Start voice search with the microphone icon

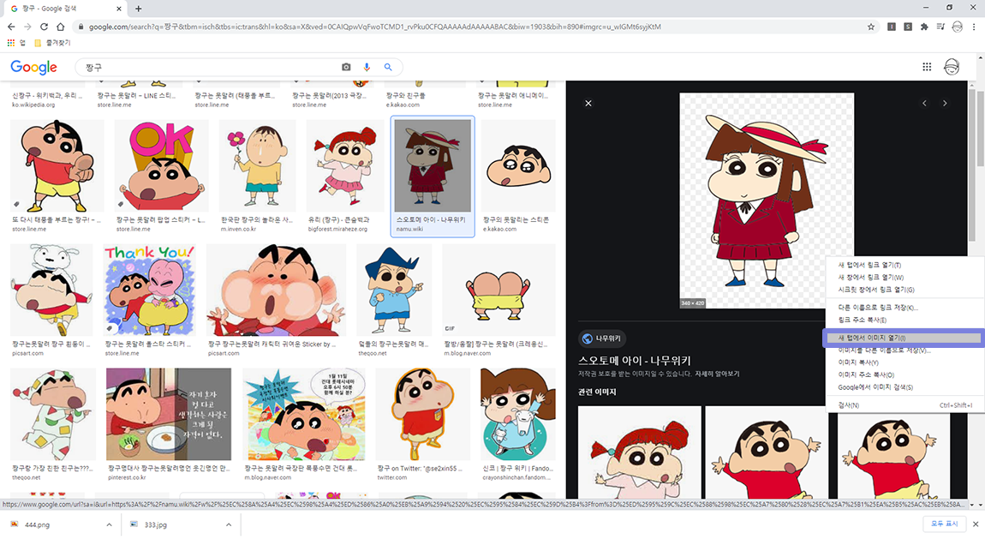(x=367, y=67)
